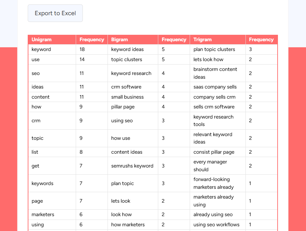Click the Frequency header next to Unigram
Image resolution: width=306 pixels, height=231 pixels.
[91, 40]
